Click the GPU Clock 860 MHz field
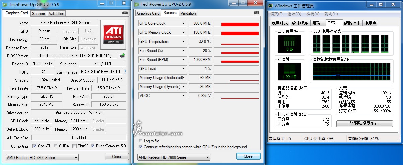The image size is (403, 165). (42, 121)
